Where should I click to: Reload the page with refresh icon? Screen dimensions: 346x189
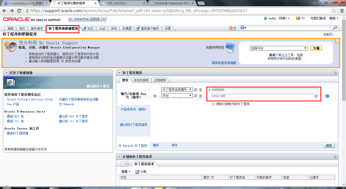[19, 11]
